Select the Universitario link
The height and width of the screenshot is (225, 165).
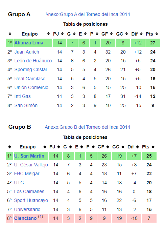click(x=27, y=209)
